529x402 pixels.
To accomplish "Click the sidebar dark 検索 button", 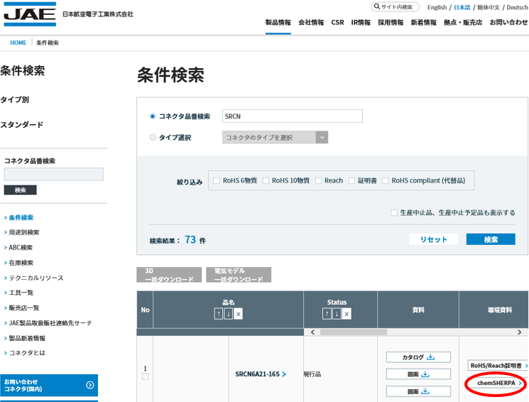I will tap(21, 190).
